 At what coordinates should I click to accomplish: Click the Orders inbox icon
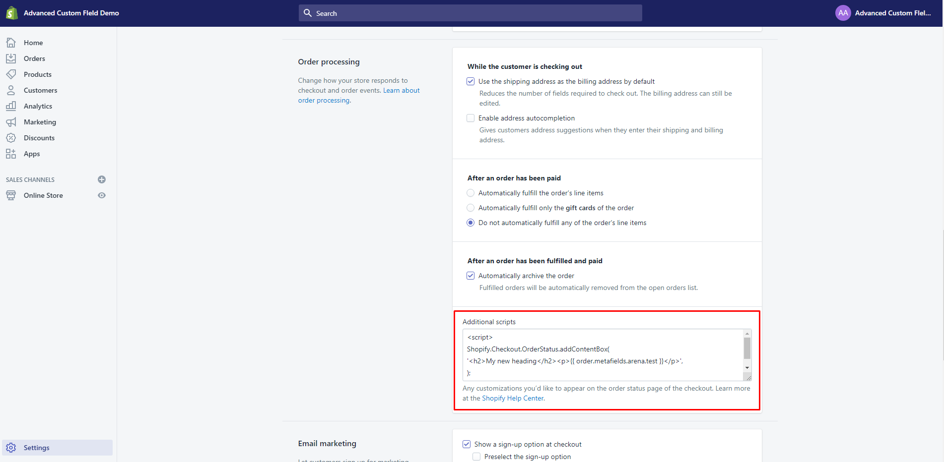click(x=11, y=58)
